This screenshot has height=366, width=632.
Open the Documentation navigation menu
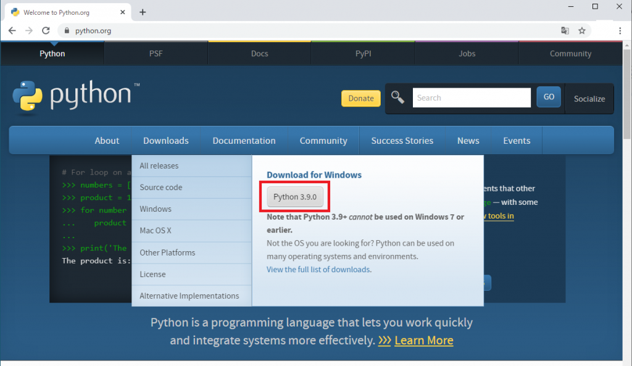click(x=244, y=141)
